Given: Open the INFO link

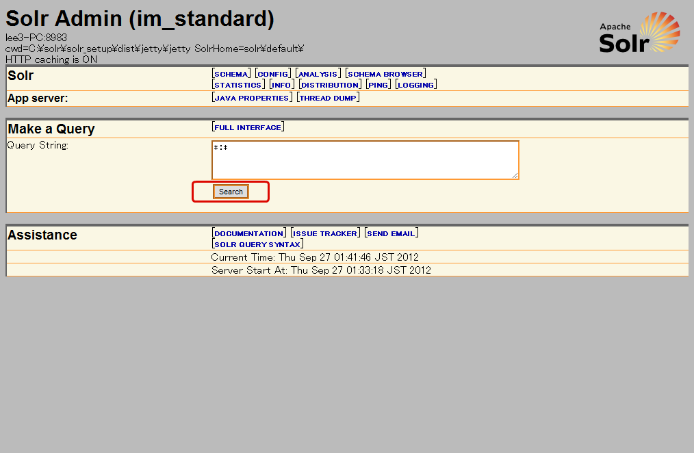Looking at the screenshot, I should [x=281, y=85].
